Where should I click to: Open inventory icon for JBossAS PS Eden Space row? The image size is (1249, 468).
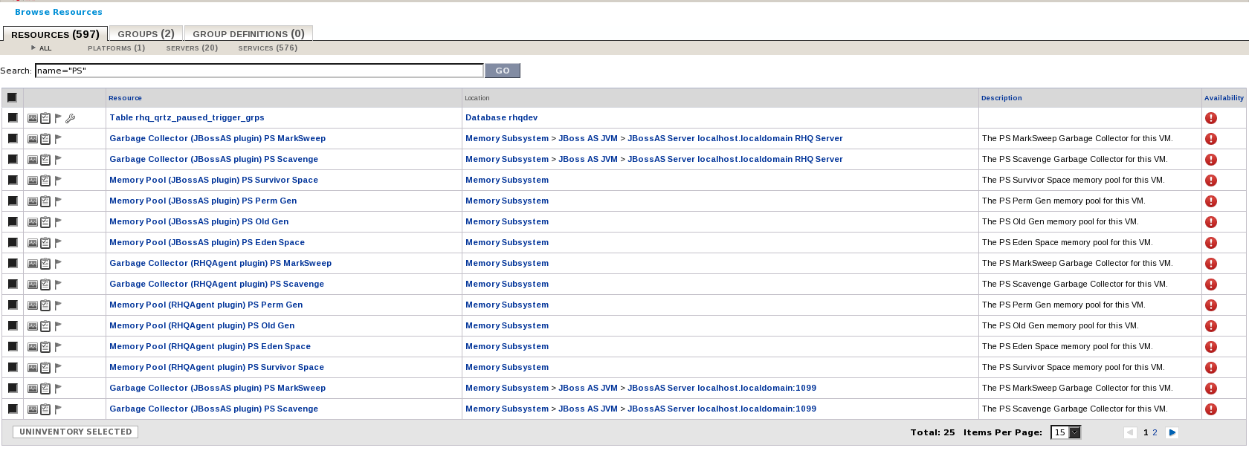coord(45,243)
